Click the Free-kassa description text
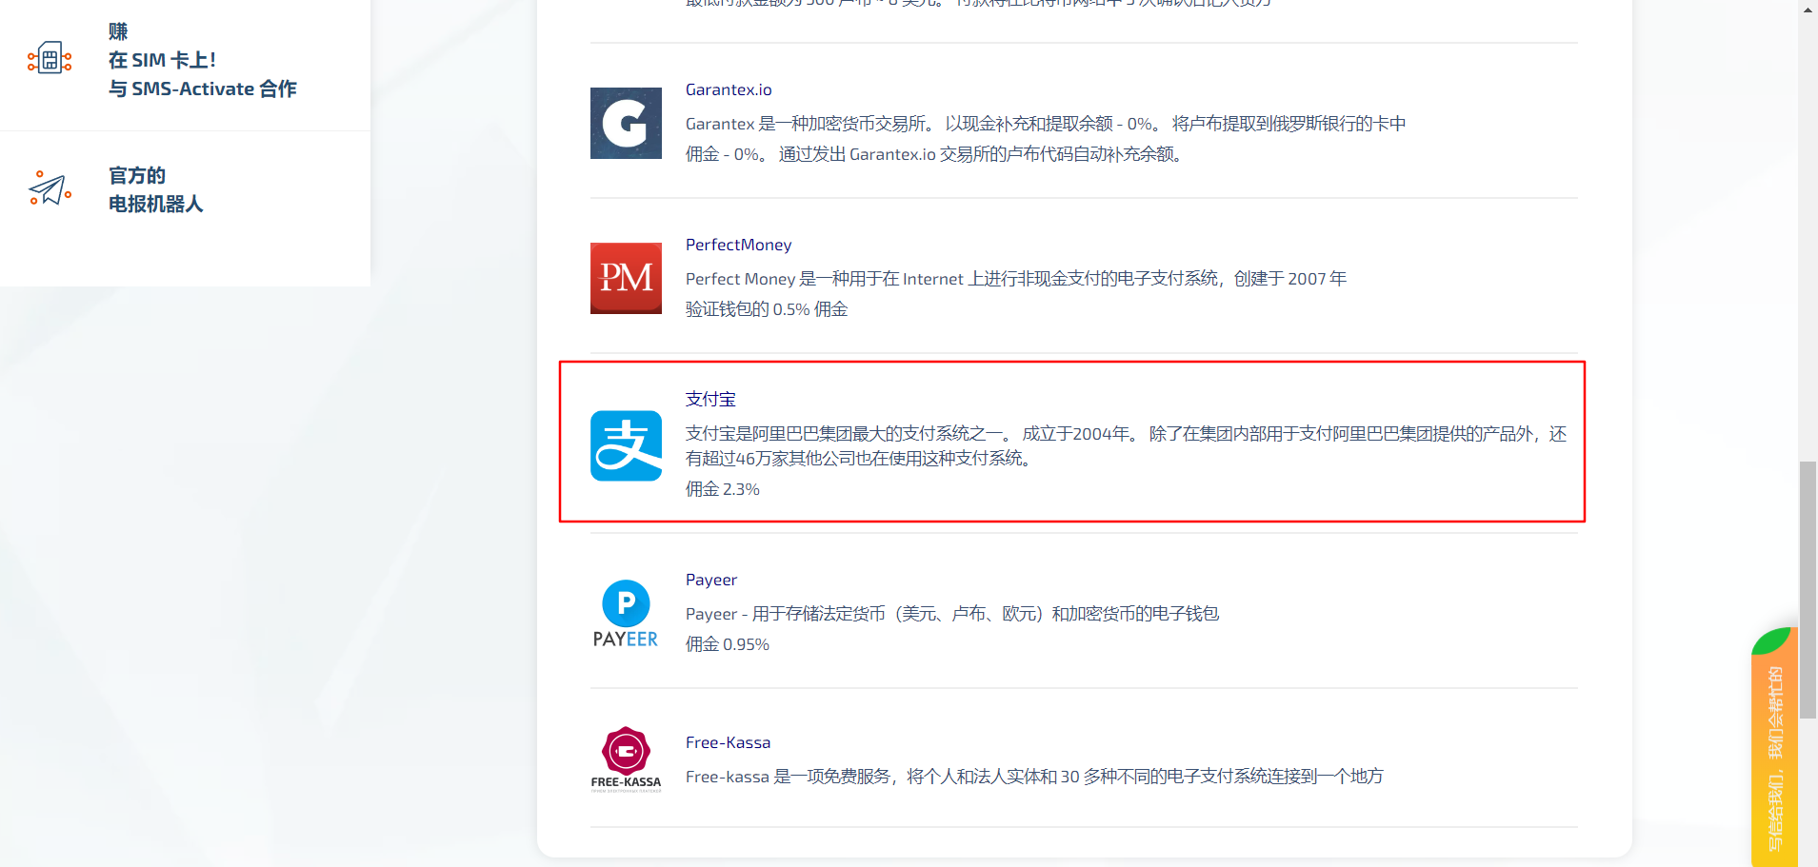Viewport: 1818px width, 867px height. tap(1034, 777)
